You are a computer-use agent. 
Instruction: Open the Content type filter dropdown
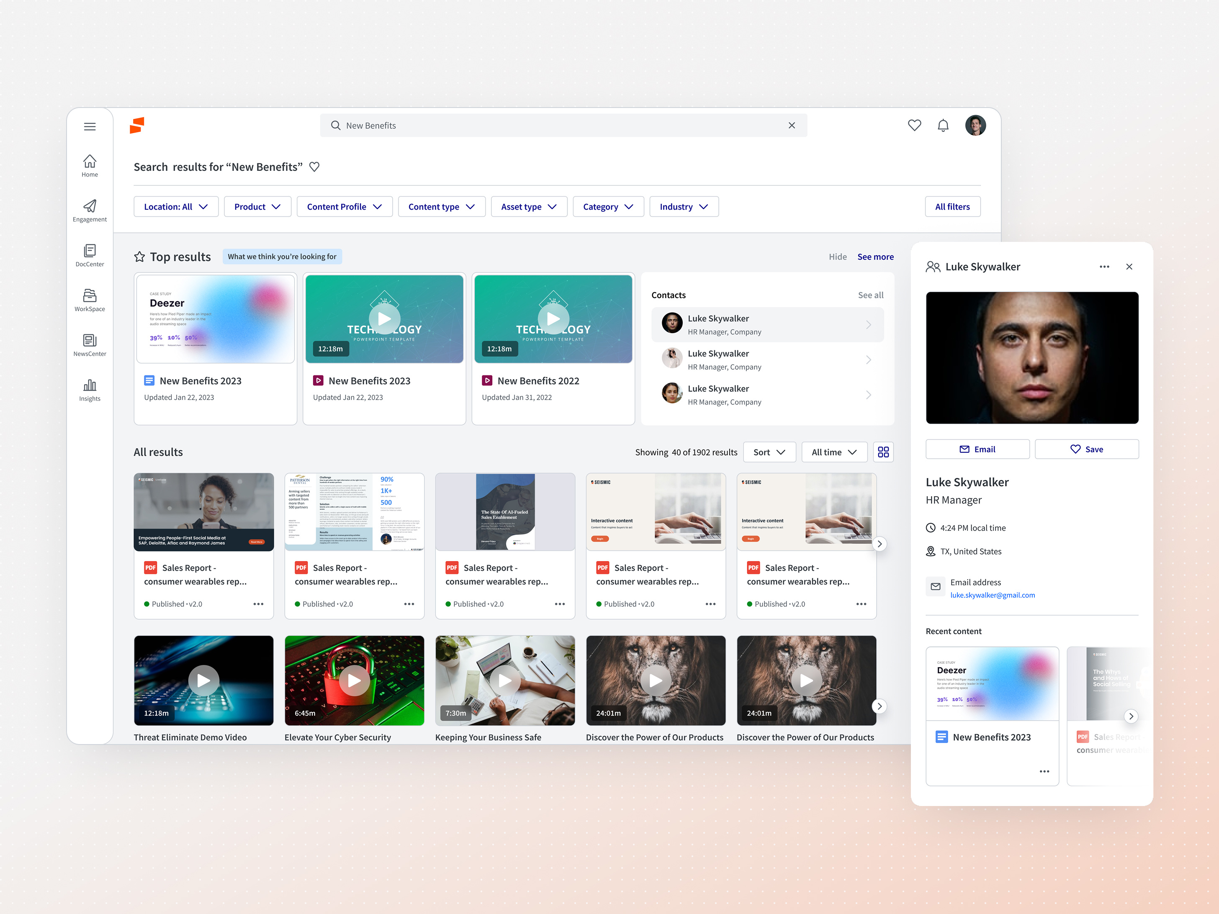click(441, 207)
